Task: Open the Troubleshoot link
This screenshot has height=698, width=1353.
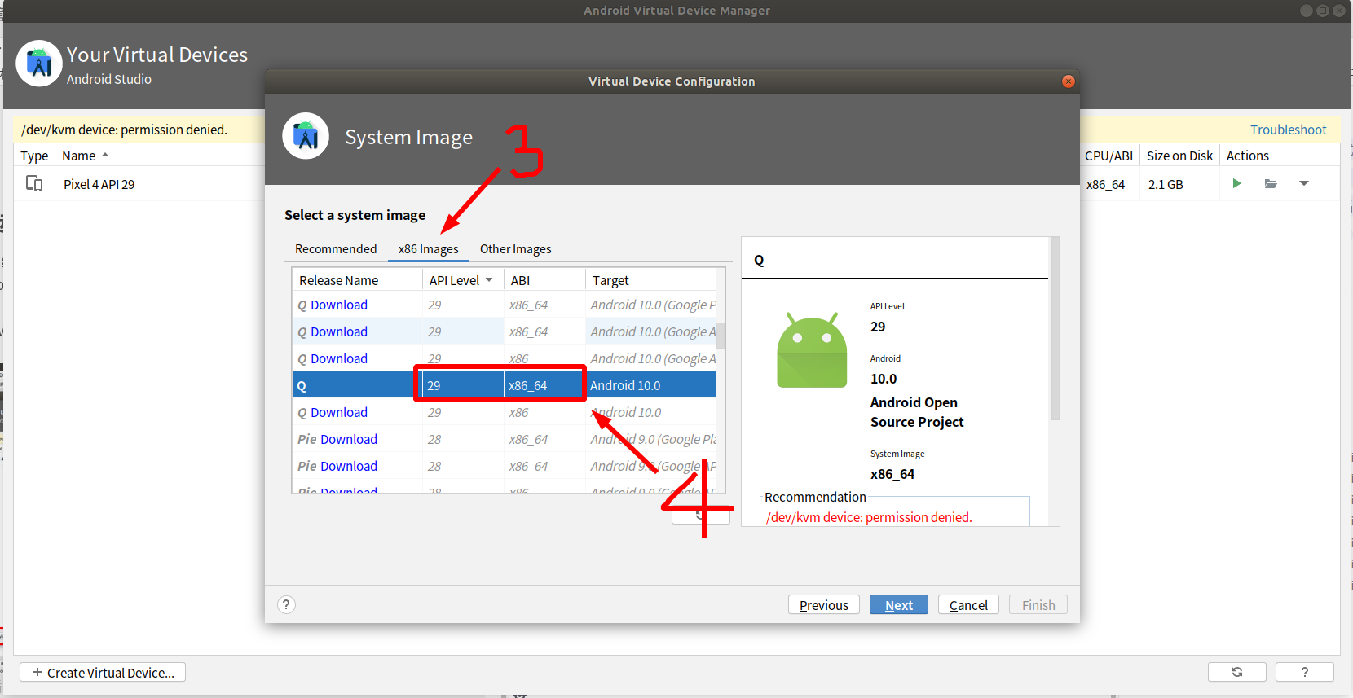Action: [1289, 130]
